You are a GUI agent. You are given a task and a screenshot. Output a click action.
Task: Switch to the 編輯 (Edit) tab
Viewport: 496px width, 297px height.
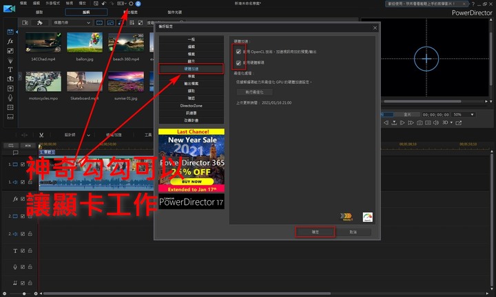[x=86, y=12]
